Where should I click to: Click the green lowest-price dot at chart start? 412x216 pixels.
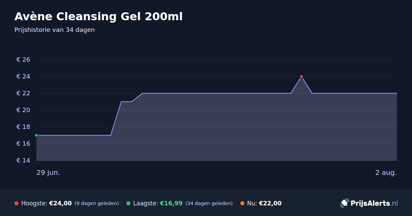[x=36, y=135]
